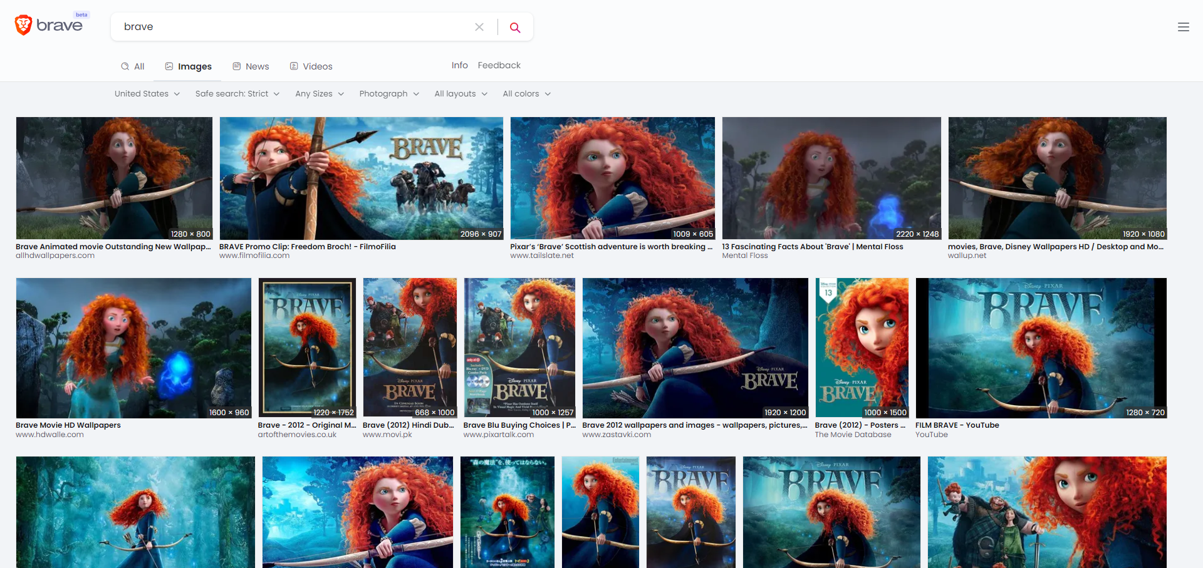Open the Movie Database 1000 × 1500 poster
This screenshot has width=1203, height=568.
862,348
